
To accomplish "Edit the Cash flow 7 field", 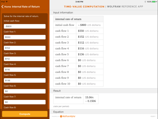I will 25,102.
